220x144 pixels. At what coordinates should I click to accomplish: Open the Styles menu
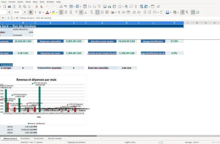coord(20,2)
